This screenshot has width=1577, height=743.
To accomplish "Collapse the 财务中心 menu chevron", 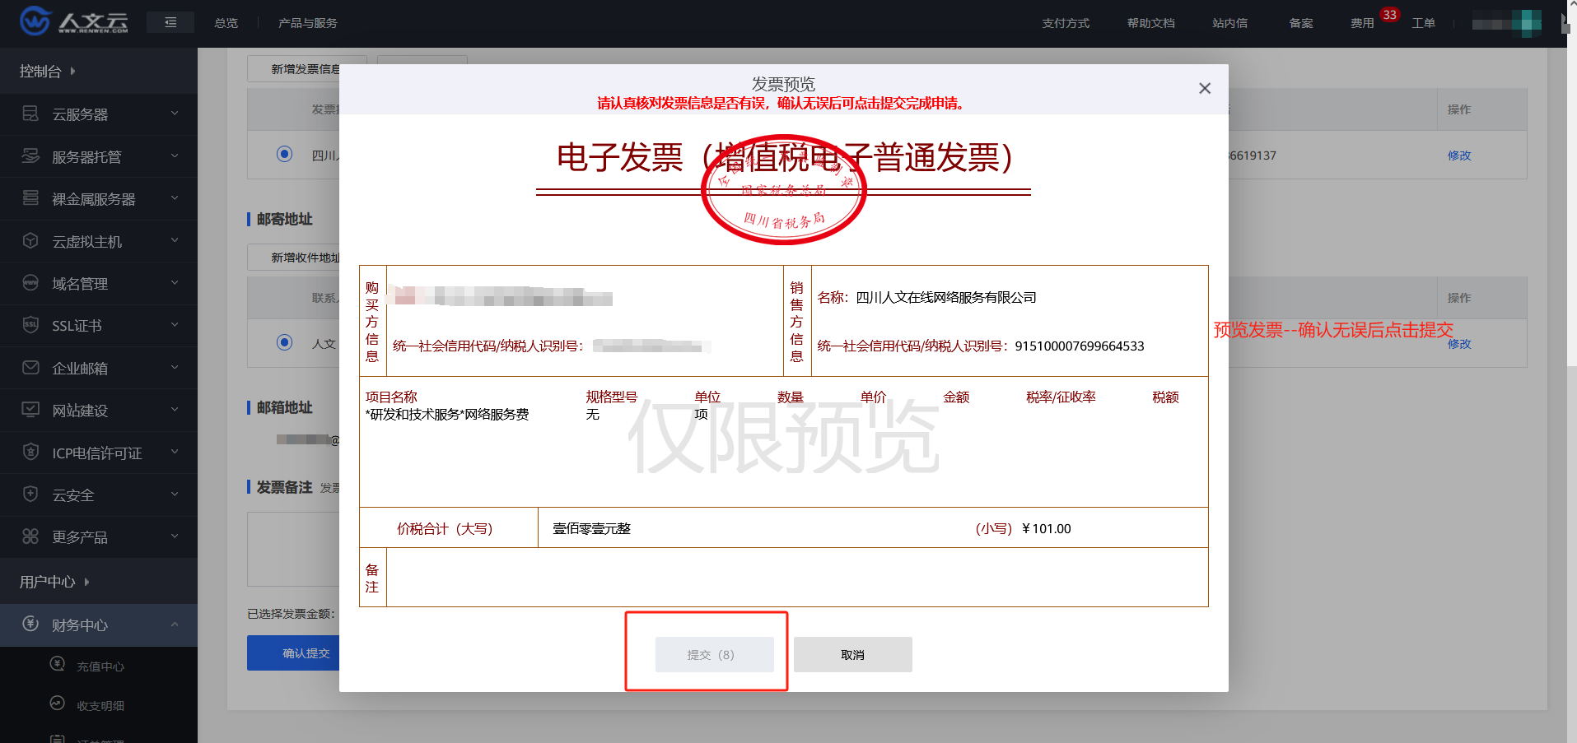I will (x=175, y=625).
